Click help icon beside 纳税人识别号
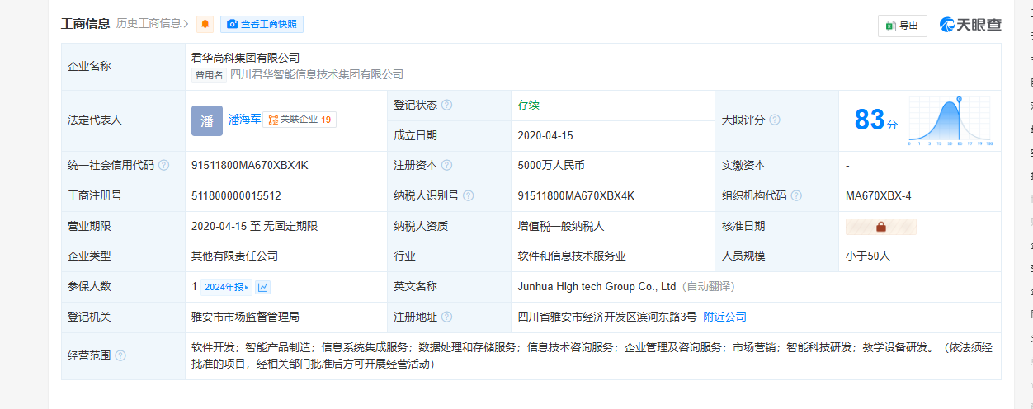Screen dimensions: 1033x409 [x=468, y=195]
